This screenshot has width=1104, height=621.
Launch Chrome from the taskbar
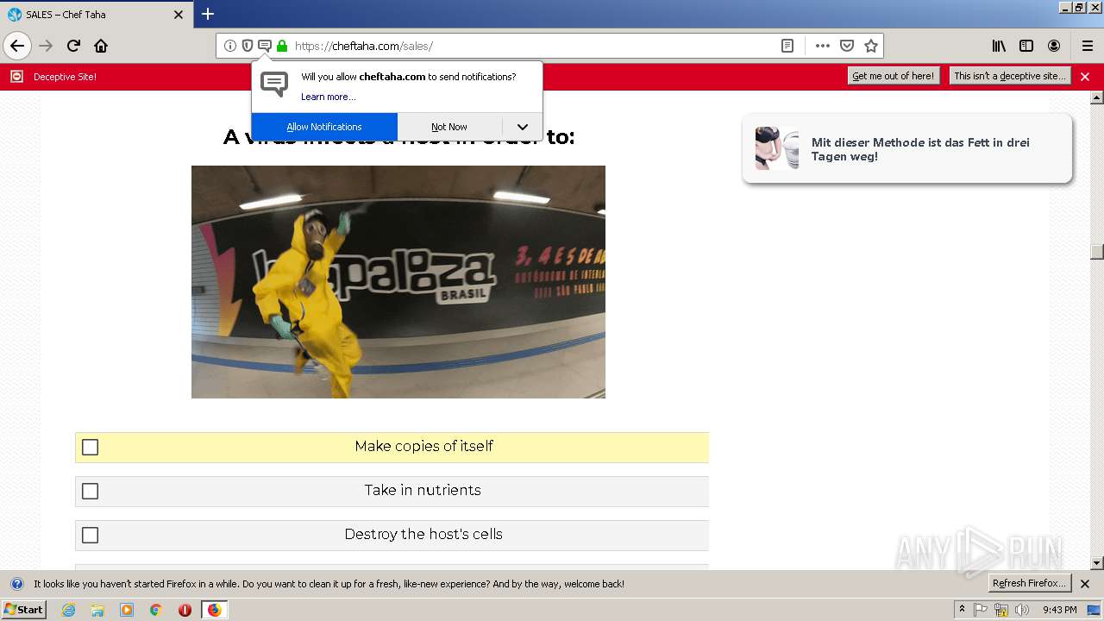[x=156, y=610]
